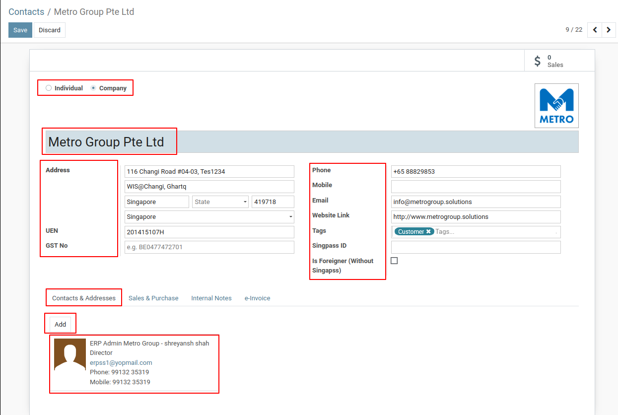Tick Is Foreigner (Without Singpass) checkbox
The height and width of the screenshot is (415, 618).
click(394, 261)
